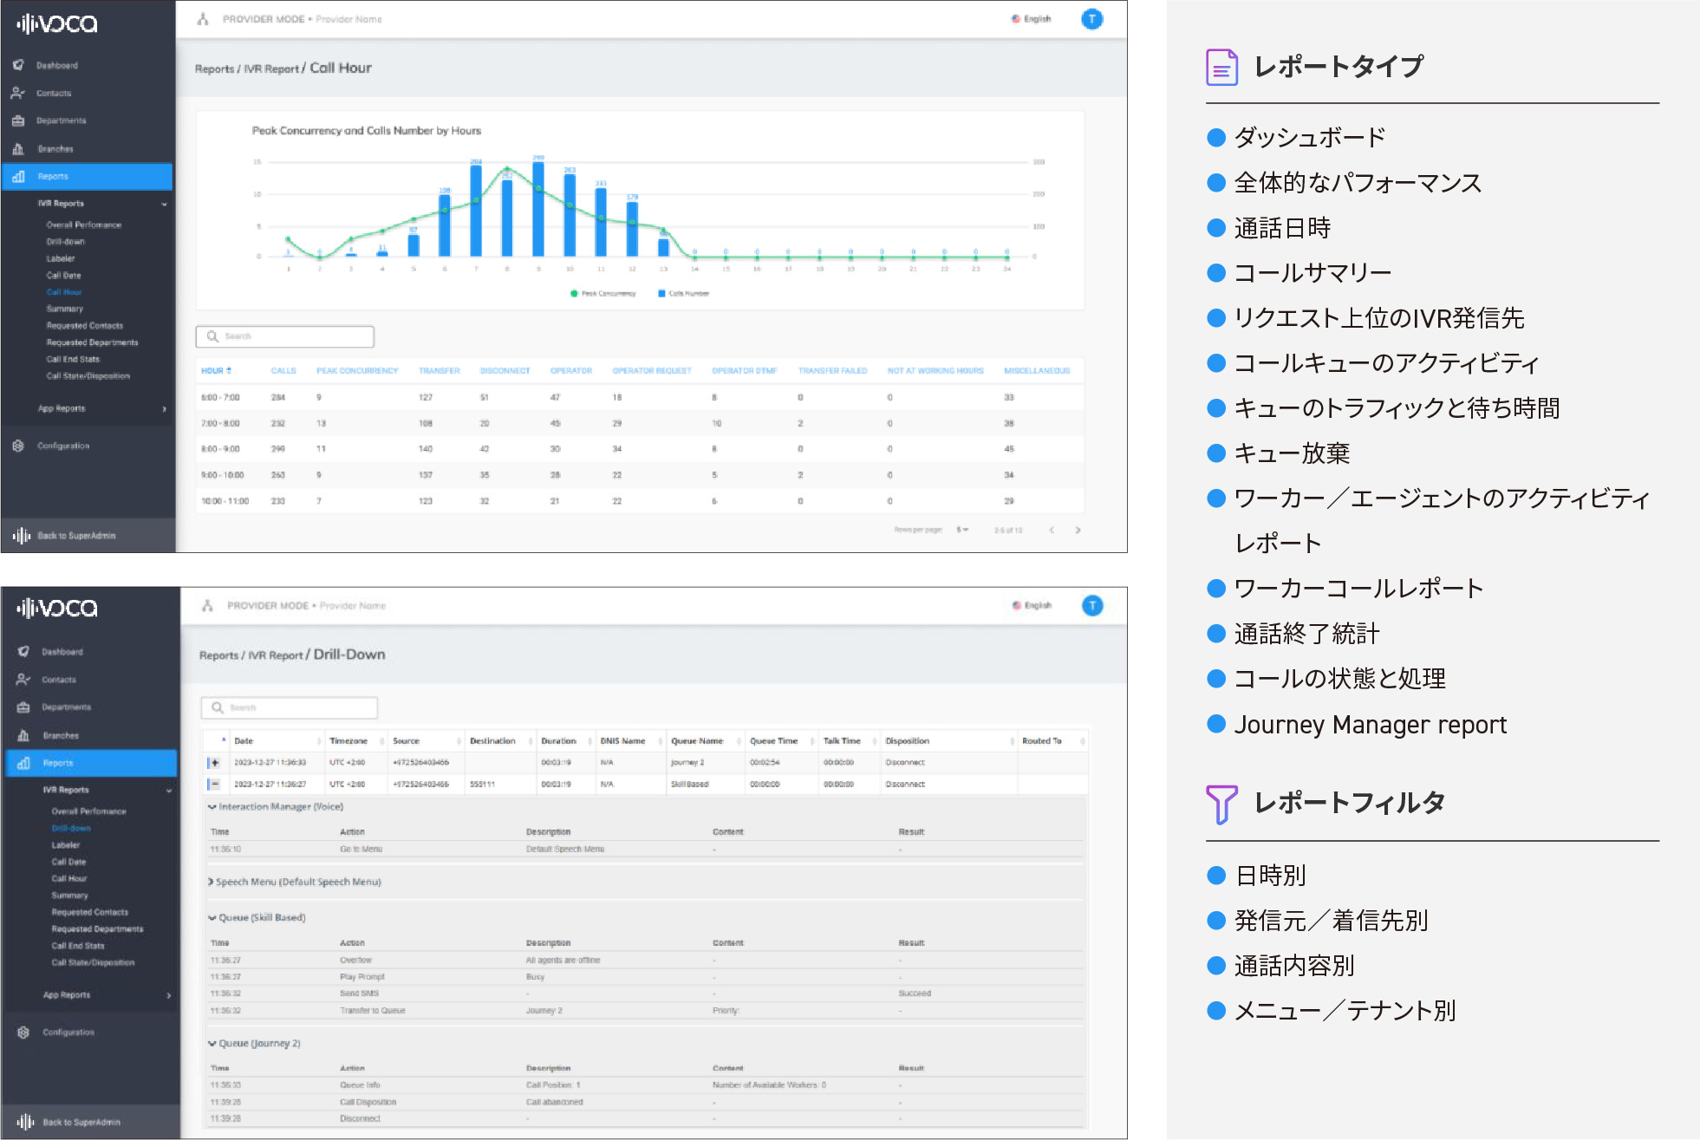Click the Search field on Call Hour page

[x=285, y=336]
